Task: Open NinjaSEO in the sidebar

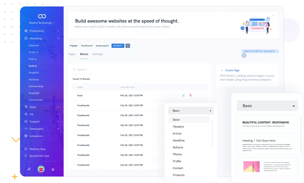Action: click(34, 73)
